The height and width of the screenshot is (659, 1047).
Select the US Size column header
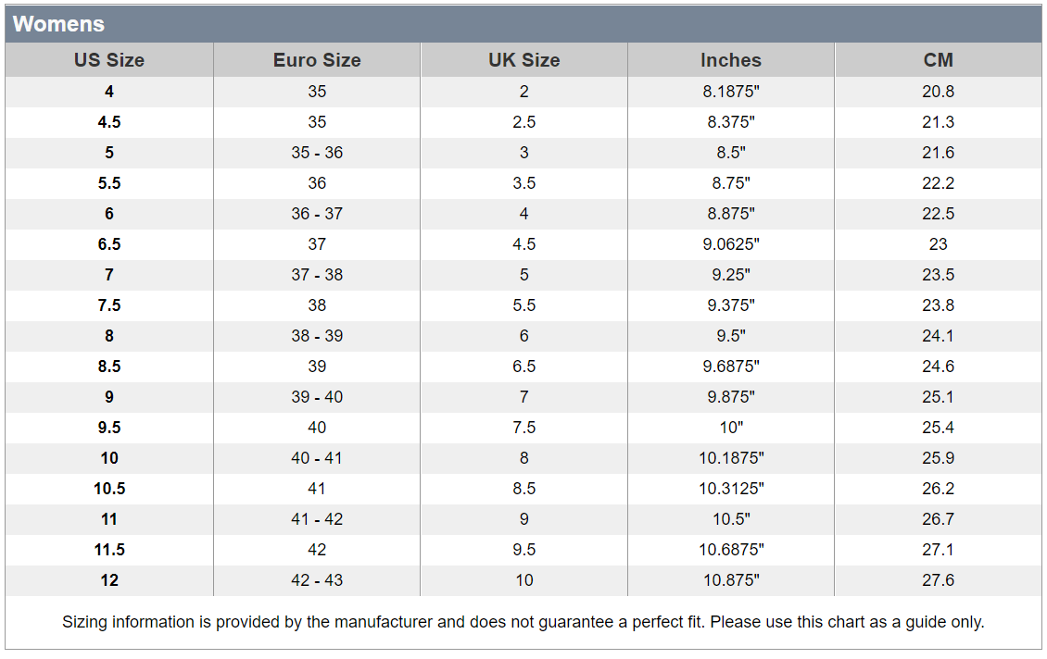(x=109, y=60)
